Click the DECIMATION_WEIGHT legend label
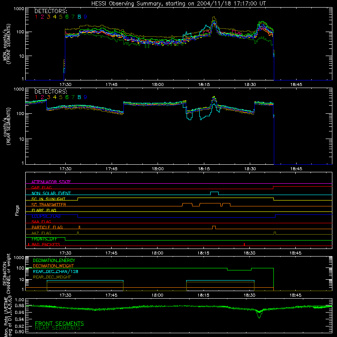Image resolution: width=337 pixels, height=337 pixels. coord(53,266)
